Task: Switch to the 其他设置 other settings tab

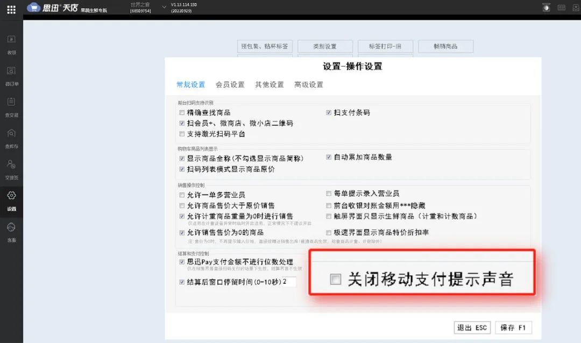Action: click(270, 84)
